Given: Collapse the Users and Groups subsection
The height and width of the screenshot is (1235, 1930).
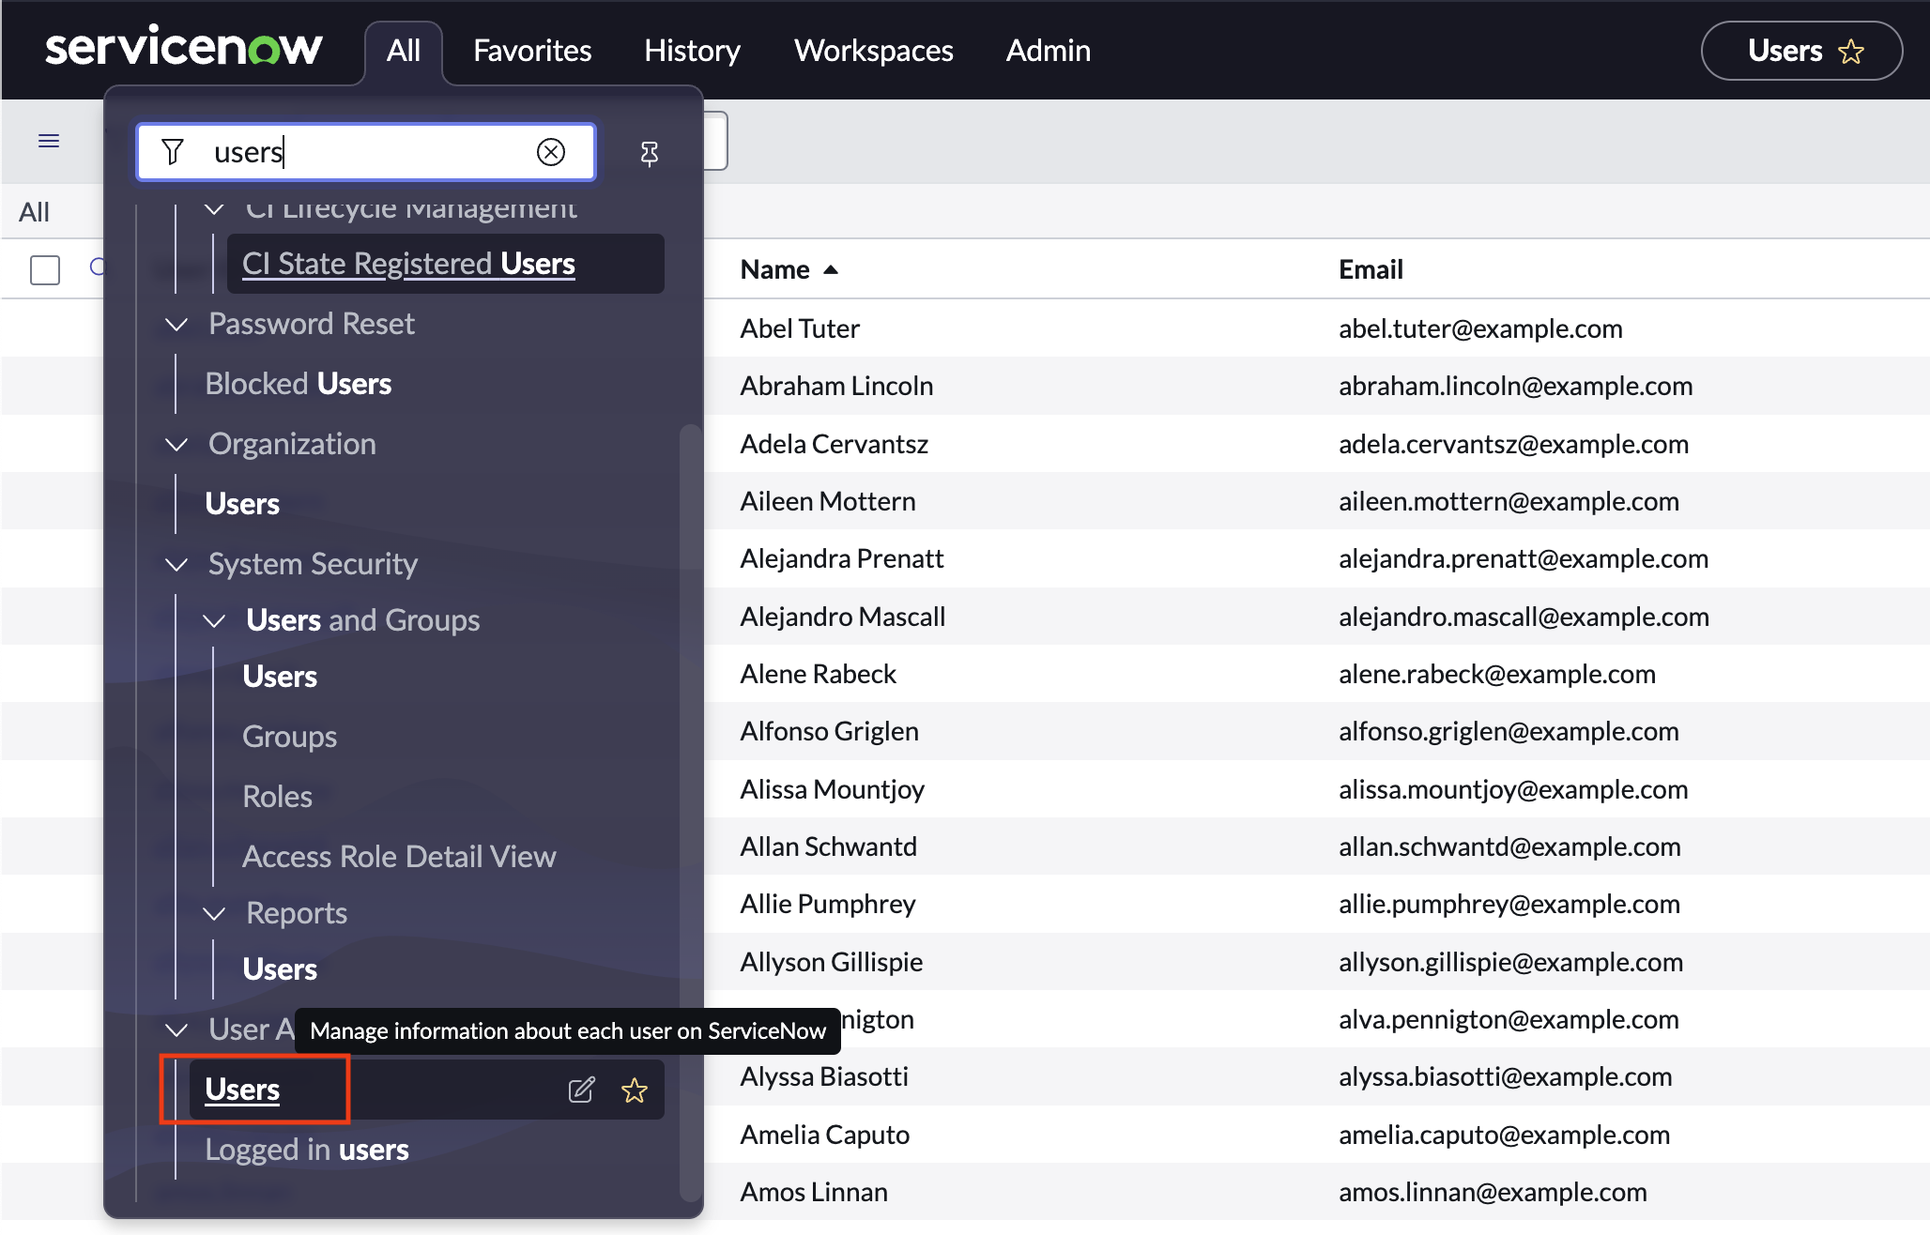Looking at the screenshot, I should coord(214,621).
